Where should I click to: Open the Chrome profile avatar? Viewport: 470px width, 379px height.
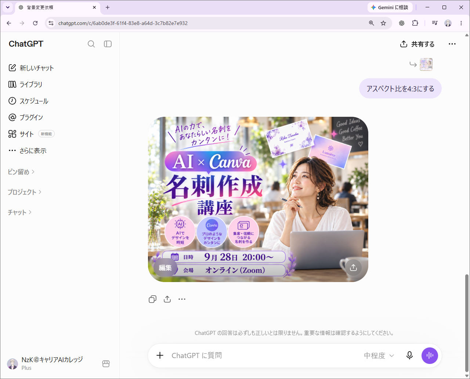point(448,23)
